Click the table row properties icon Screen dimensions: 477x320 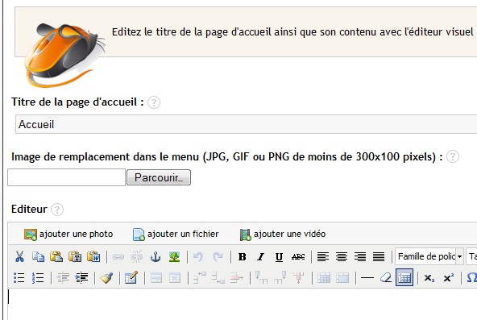click(x=156, y=278)
